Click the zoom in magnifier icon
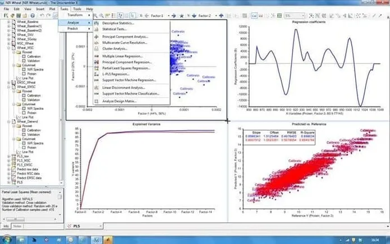This screenshot has width=390, height=244. point(95,16)
